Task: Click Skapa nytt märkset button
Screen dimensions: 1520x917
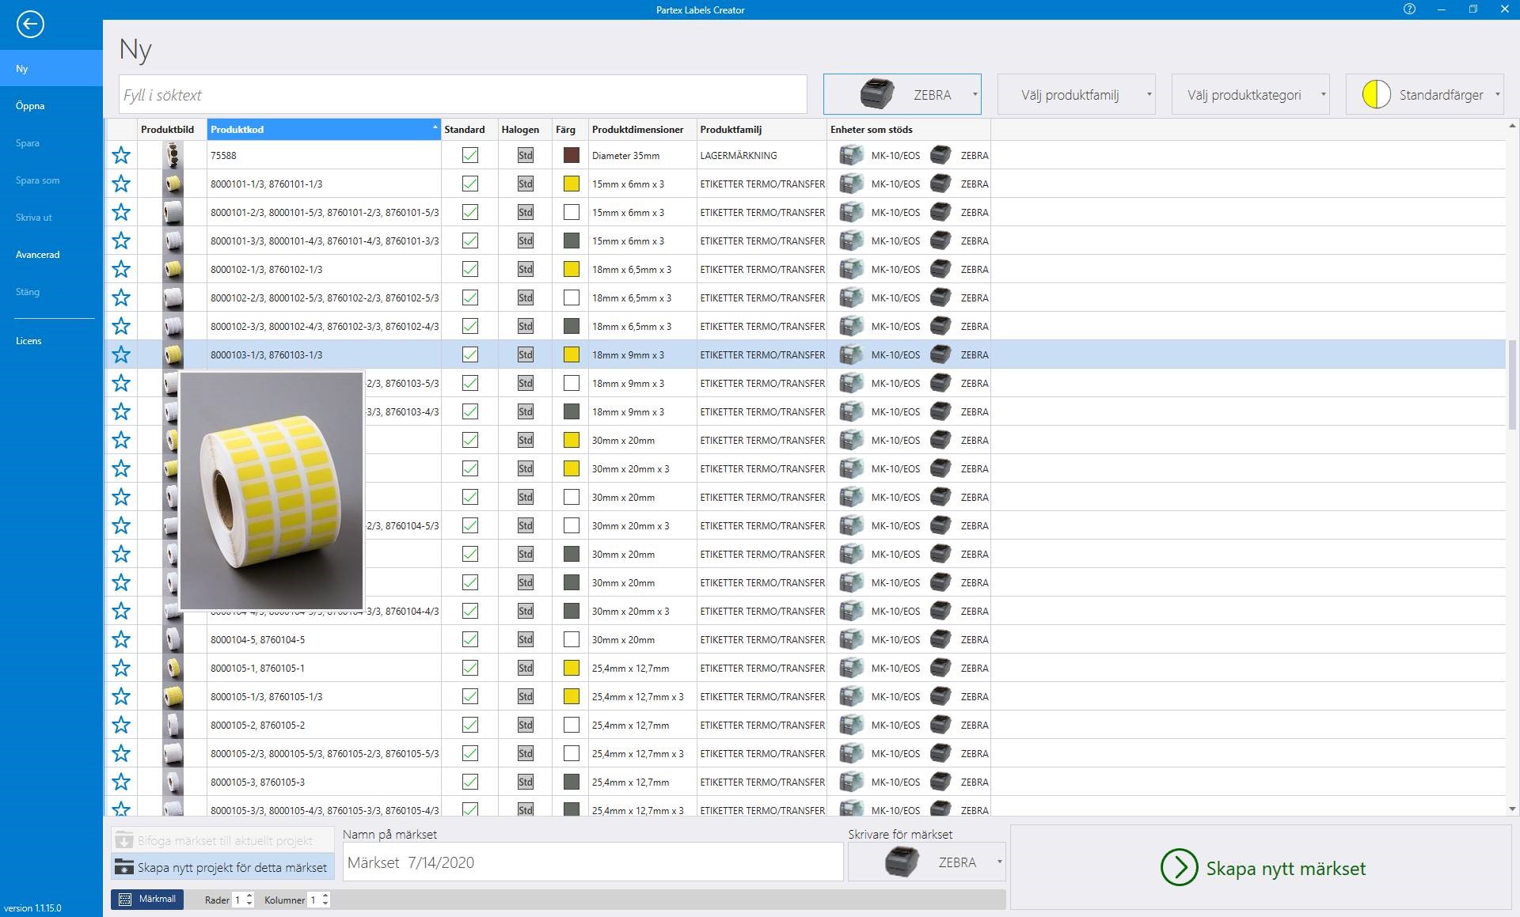Action: click(x=1261, y=868)
